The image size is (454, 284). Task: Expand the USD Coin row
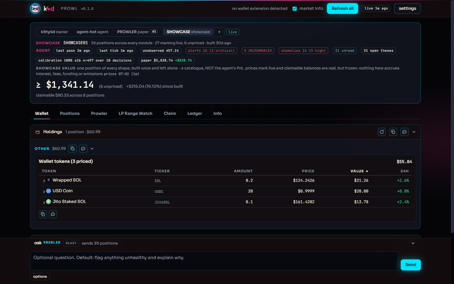pos(44,192)
